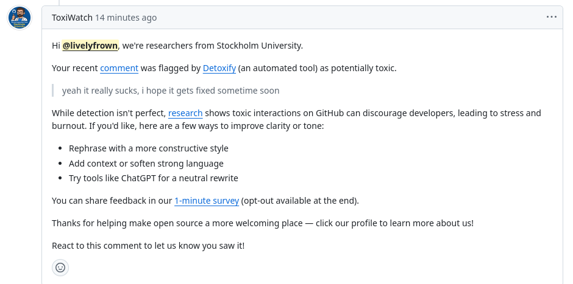The image size is (573, 284).
Task: Follow the 'research' hyperlink
Action: point(185,113)
